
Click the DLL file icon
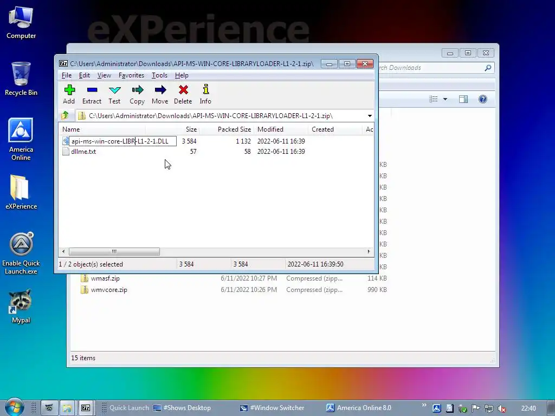[x=66, y=141]
